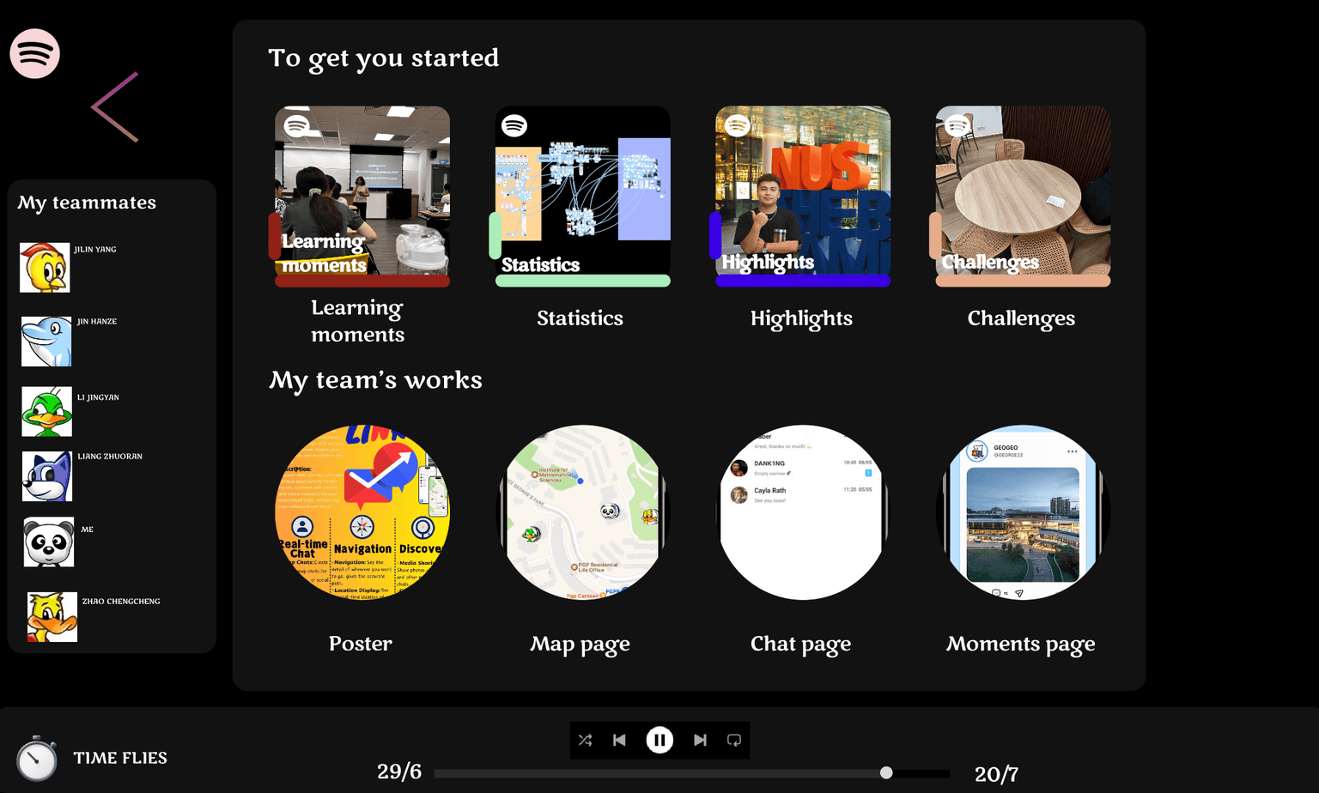Pause the current playback
Viewport: 1319px width, 793px height.
point(659,740)
